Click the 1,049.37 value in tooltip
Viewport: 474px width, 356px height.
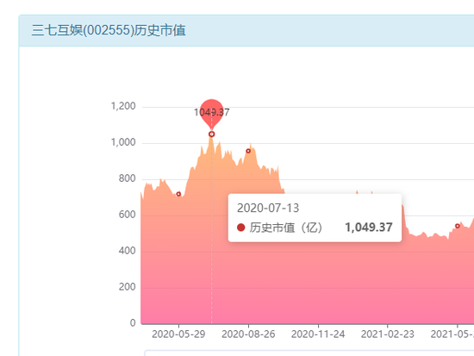click(369, 228)
